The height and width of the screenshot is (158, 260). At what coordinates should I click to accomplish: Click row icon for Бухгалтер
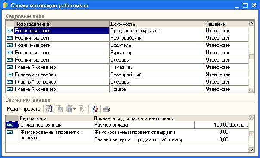pyautogui.click(x=10, y=53)
